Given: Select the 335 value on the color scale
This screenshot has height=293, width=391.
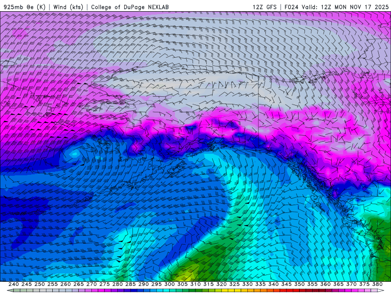Looking at the screenshot, I should [x=260, y=284].
